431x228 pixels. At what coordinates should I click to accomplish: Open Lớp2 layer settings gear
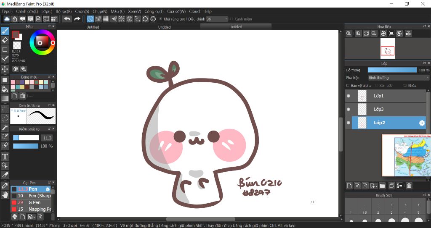[422, 123]
